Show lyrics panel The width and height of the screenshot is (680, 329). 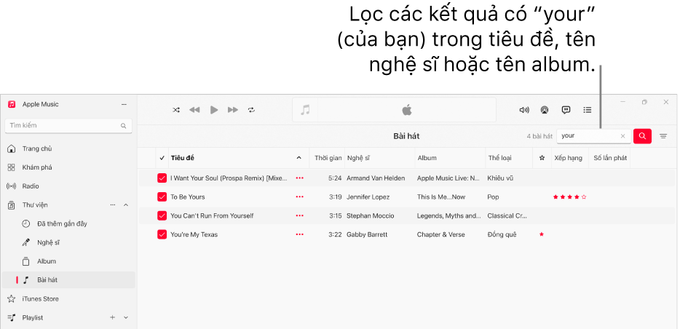pyautogui.click(x=566, y=110)
